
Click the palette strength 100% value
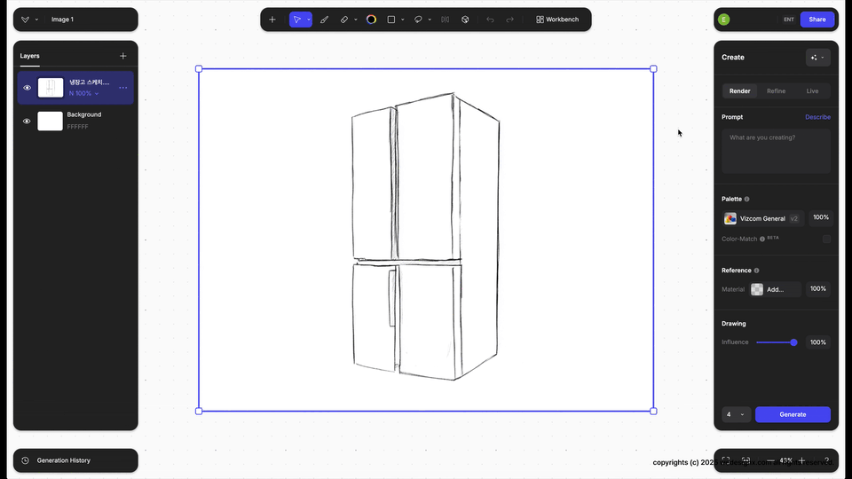click(x=820, y=218)
